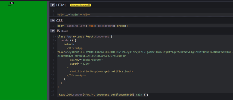Open CSS editor settings gear

tap(52, 20)
